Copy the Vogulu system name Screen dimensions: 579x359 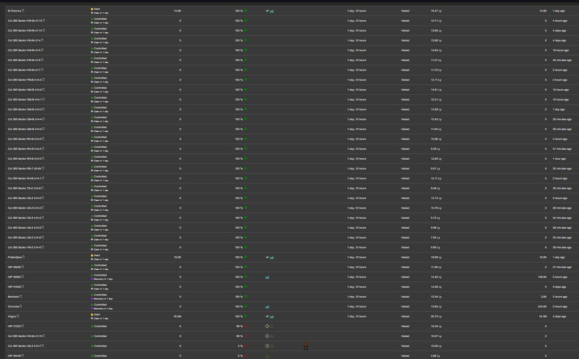pyautogui.click(x=19, y=316)
